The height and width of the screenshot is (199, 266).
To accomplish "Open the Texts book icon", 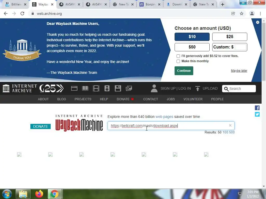I will pos(85,88).
